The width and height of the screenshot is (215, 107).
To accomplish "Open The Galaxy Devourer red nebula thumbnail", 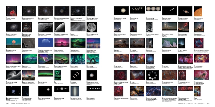I will coord(11,11).
